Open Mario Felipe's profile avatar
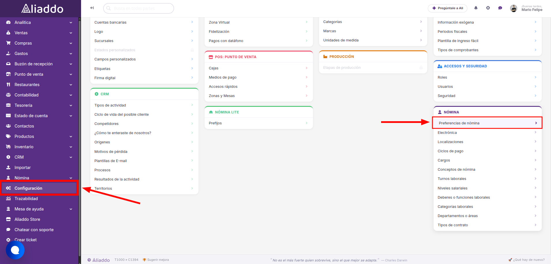Screen dimensions: 551x264 tap(513, 8)
